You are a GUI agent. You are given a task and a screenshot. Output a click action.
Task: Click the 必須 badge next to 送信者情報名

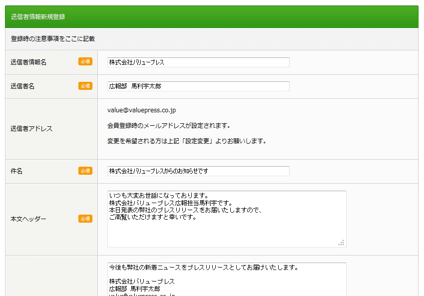click(x=85, y=61)
